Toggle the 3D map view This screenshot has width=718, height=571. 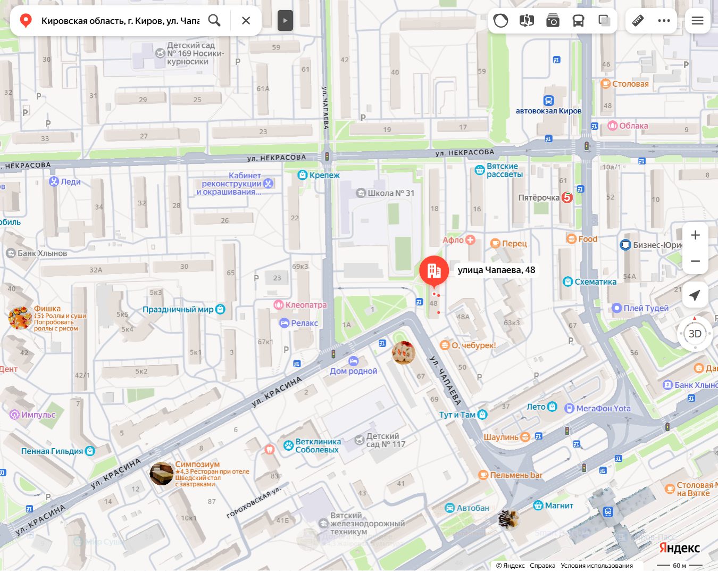(695, 334)
